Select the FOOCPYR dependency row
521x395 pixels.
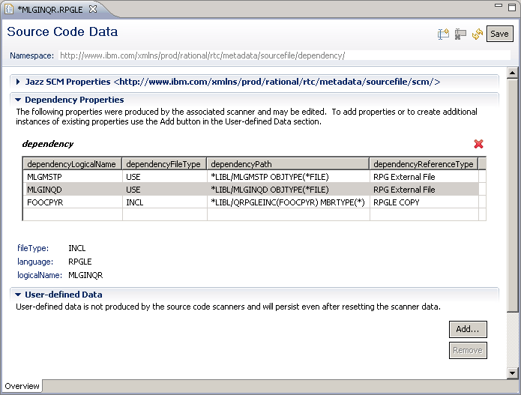pos(72,202)
